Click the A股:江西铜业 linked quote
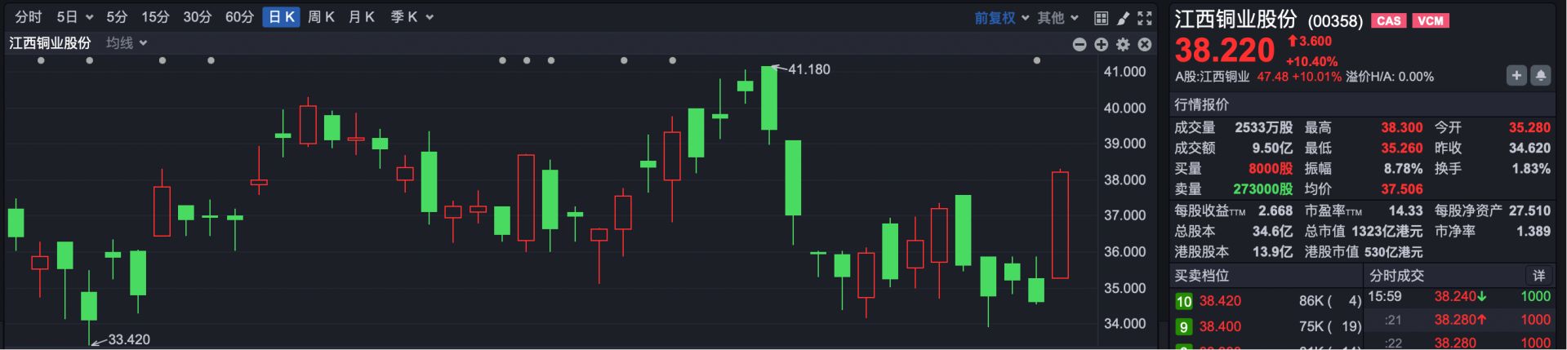Image resolution: width=1567 pixels, height=350 pixels. pyautogui.click(x=1212, y=77)
